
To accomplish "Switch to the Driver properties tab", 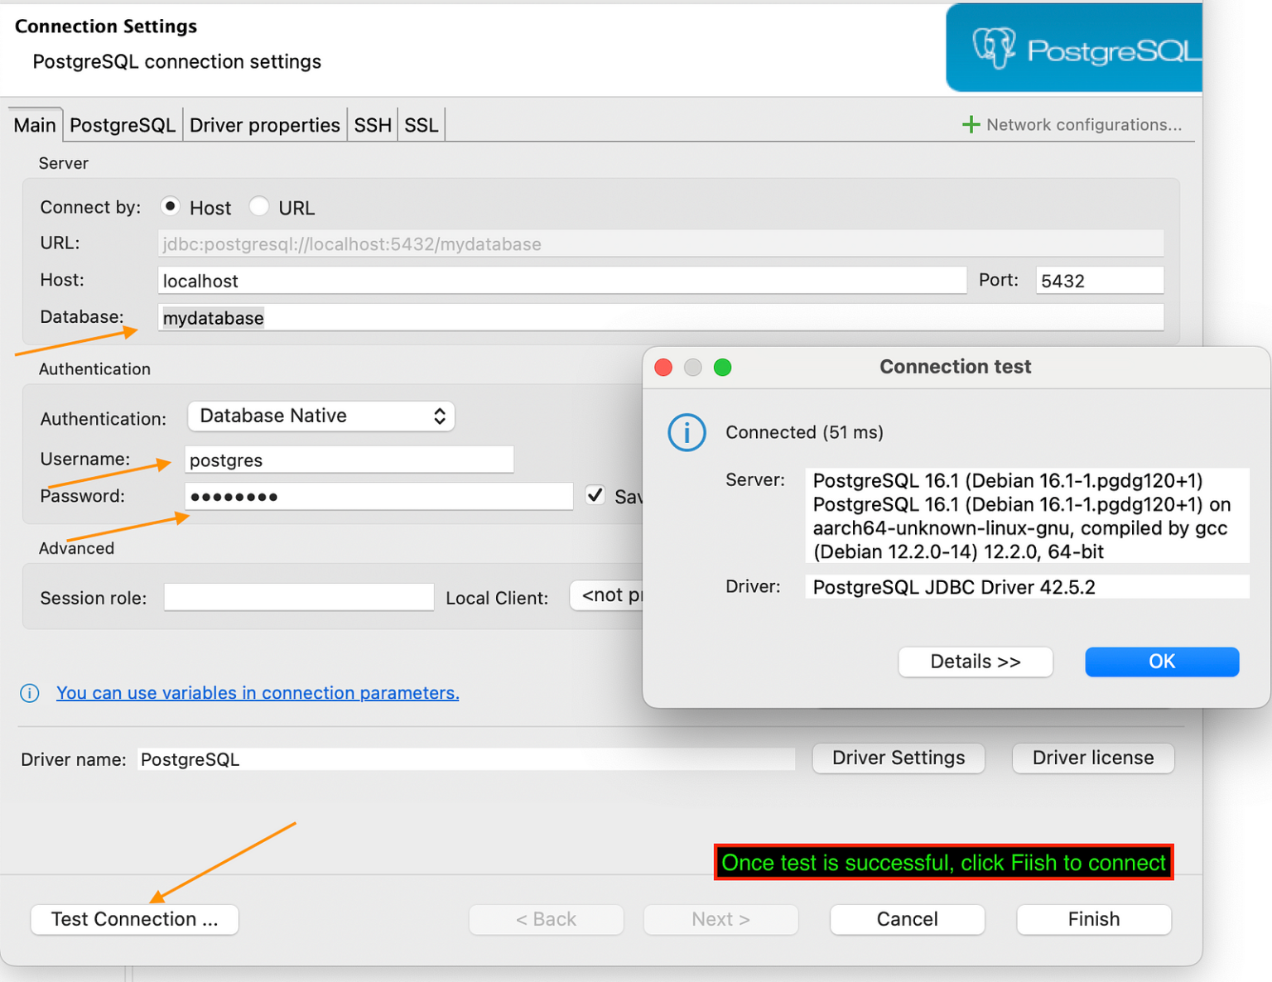I will coord(264,125).
